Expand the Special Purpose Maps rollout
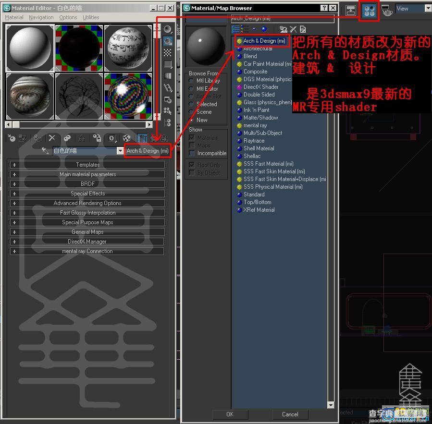 (x=87, y=222)
